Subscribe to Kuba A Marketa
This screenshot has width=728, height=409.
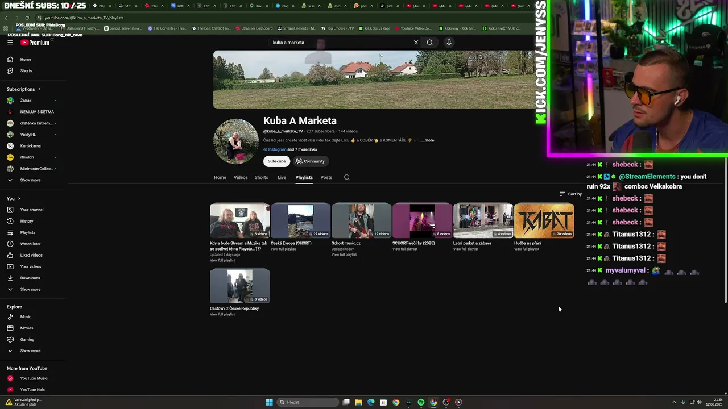point(277,161)
